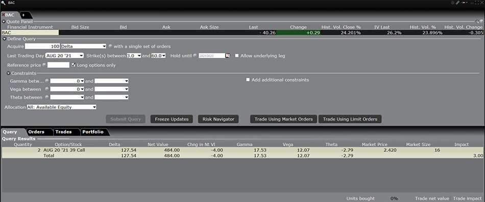The height and width of the screenshot is (202, 485).
Task: Open the upper strike 60.0 dropdown
Action: click(x=159, y=56)
